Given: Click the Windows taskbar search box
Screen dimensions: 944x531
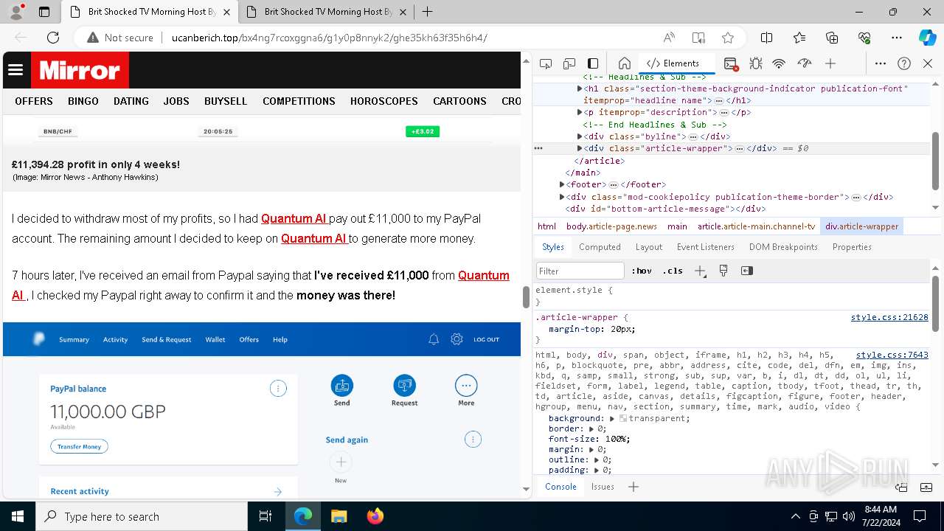Looking at the screenshot, I should 142,516.
